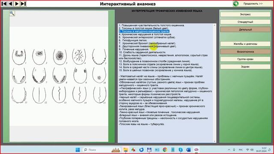This screenshot has height=154, width=274.
Task: Click line 6 Гипофункция легких
Action: [x=133, y=40]
